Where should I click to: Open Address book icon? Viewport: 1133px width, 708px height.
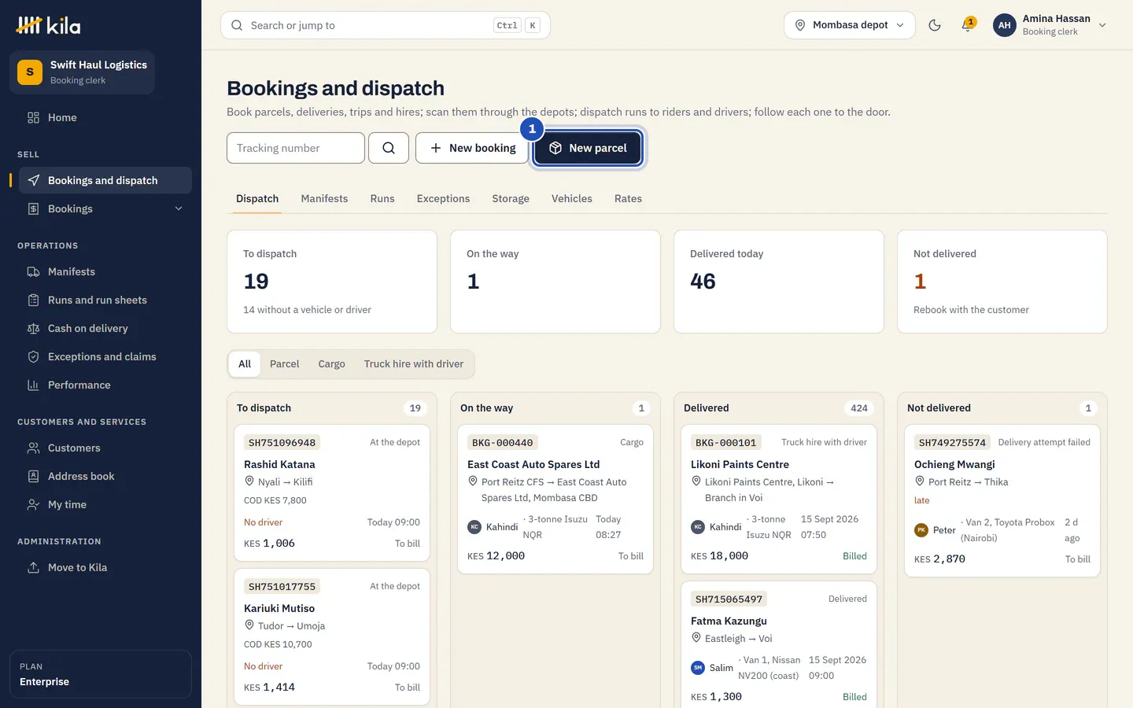click(x=33, y=477)
